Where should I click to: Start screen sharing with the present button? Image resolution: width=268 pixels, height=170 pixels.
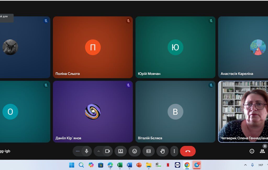click(120, 151)
